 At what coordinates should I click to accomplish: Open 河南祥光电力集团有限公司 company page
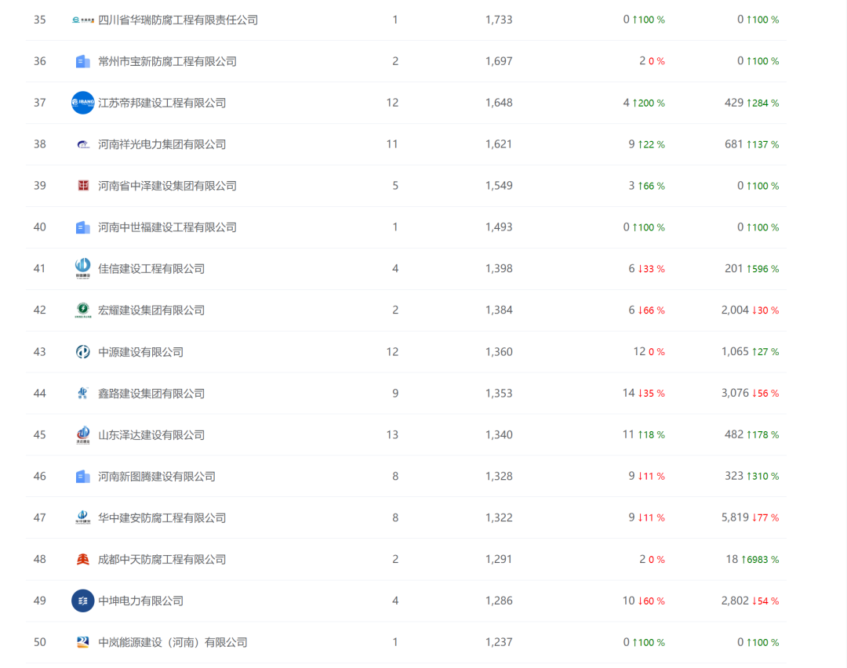[162, 144]
